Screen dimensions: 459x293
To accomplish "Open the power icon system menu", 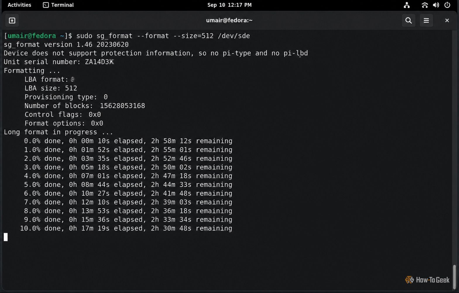I will tap(447, 5).
